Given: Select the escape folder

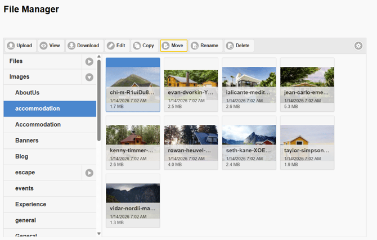Looking at the screenshot, I should 43,173.
